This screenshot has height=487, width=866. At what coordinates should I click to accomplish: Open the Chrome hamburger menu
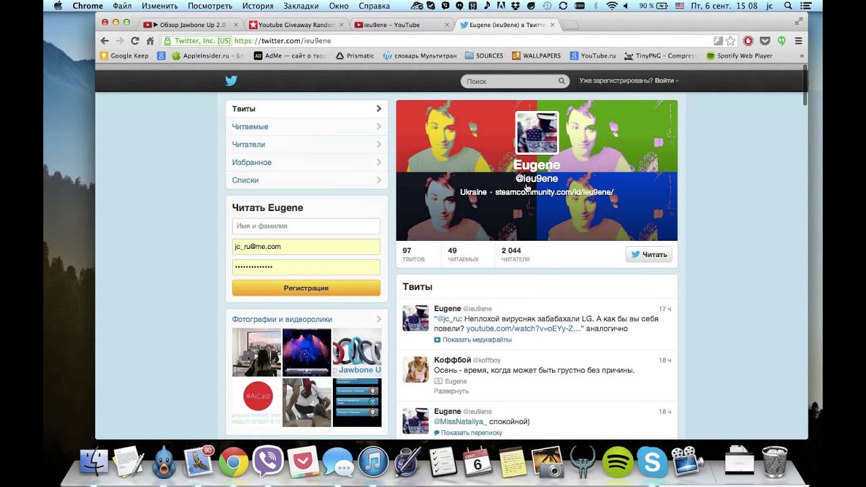click(798, 41)
